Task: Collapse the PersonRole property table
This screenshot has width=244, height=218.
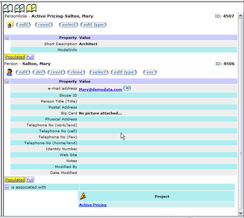Action: (x=7, y=38)
